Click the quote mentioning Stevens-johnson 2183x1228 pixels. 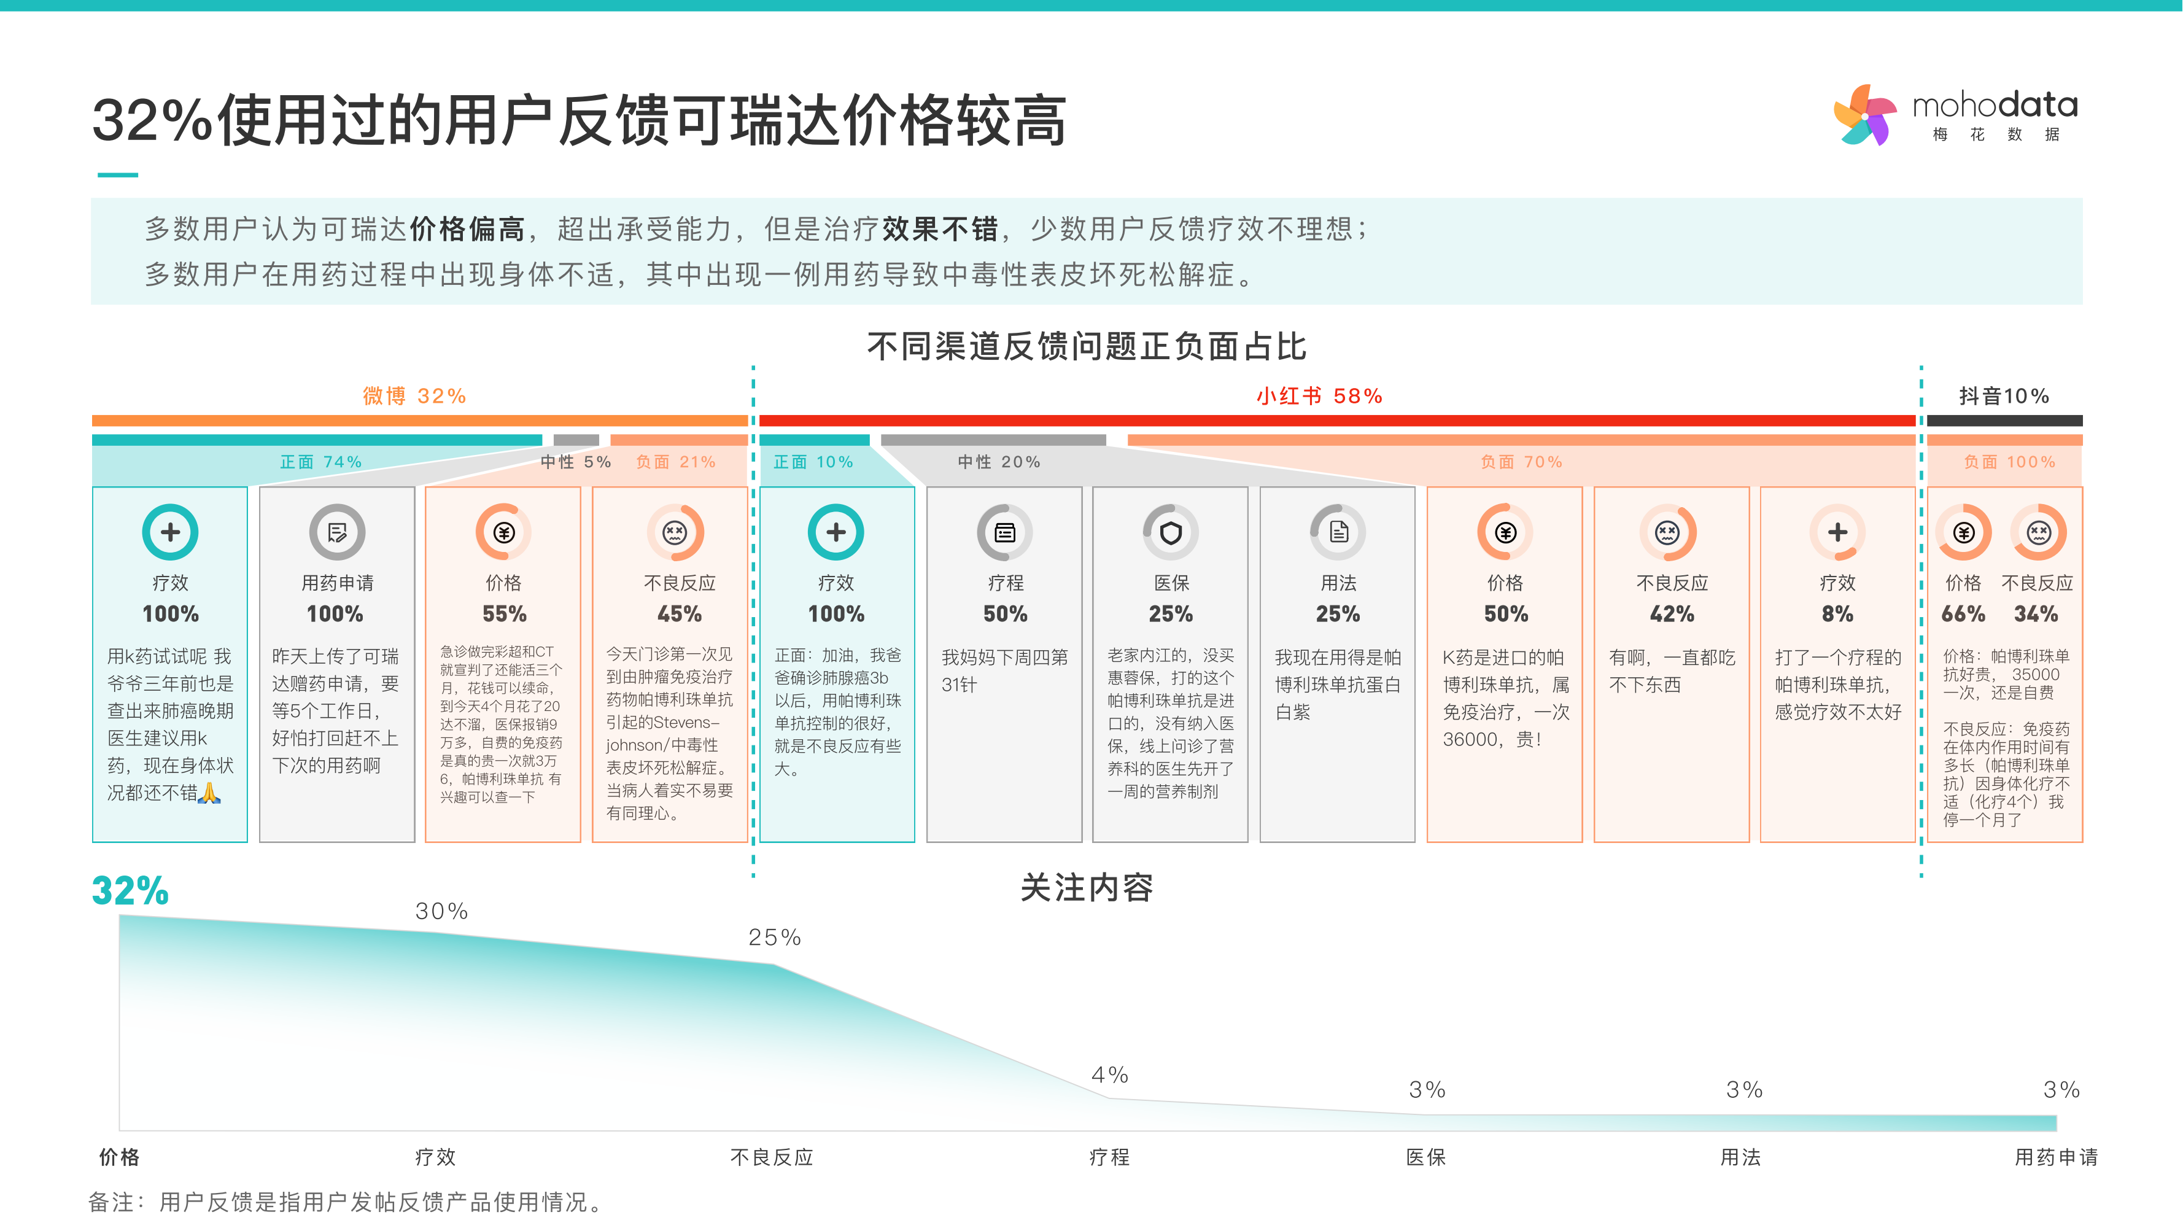click(x=670, y=733)
